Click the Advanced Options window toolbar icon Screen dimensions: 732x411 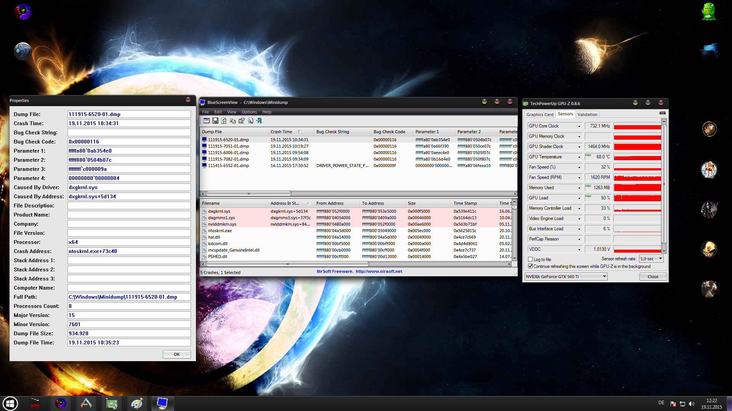pyautogui.click(x=206, y=121)
